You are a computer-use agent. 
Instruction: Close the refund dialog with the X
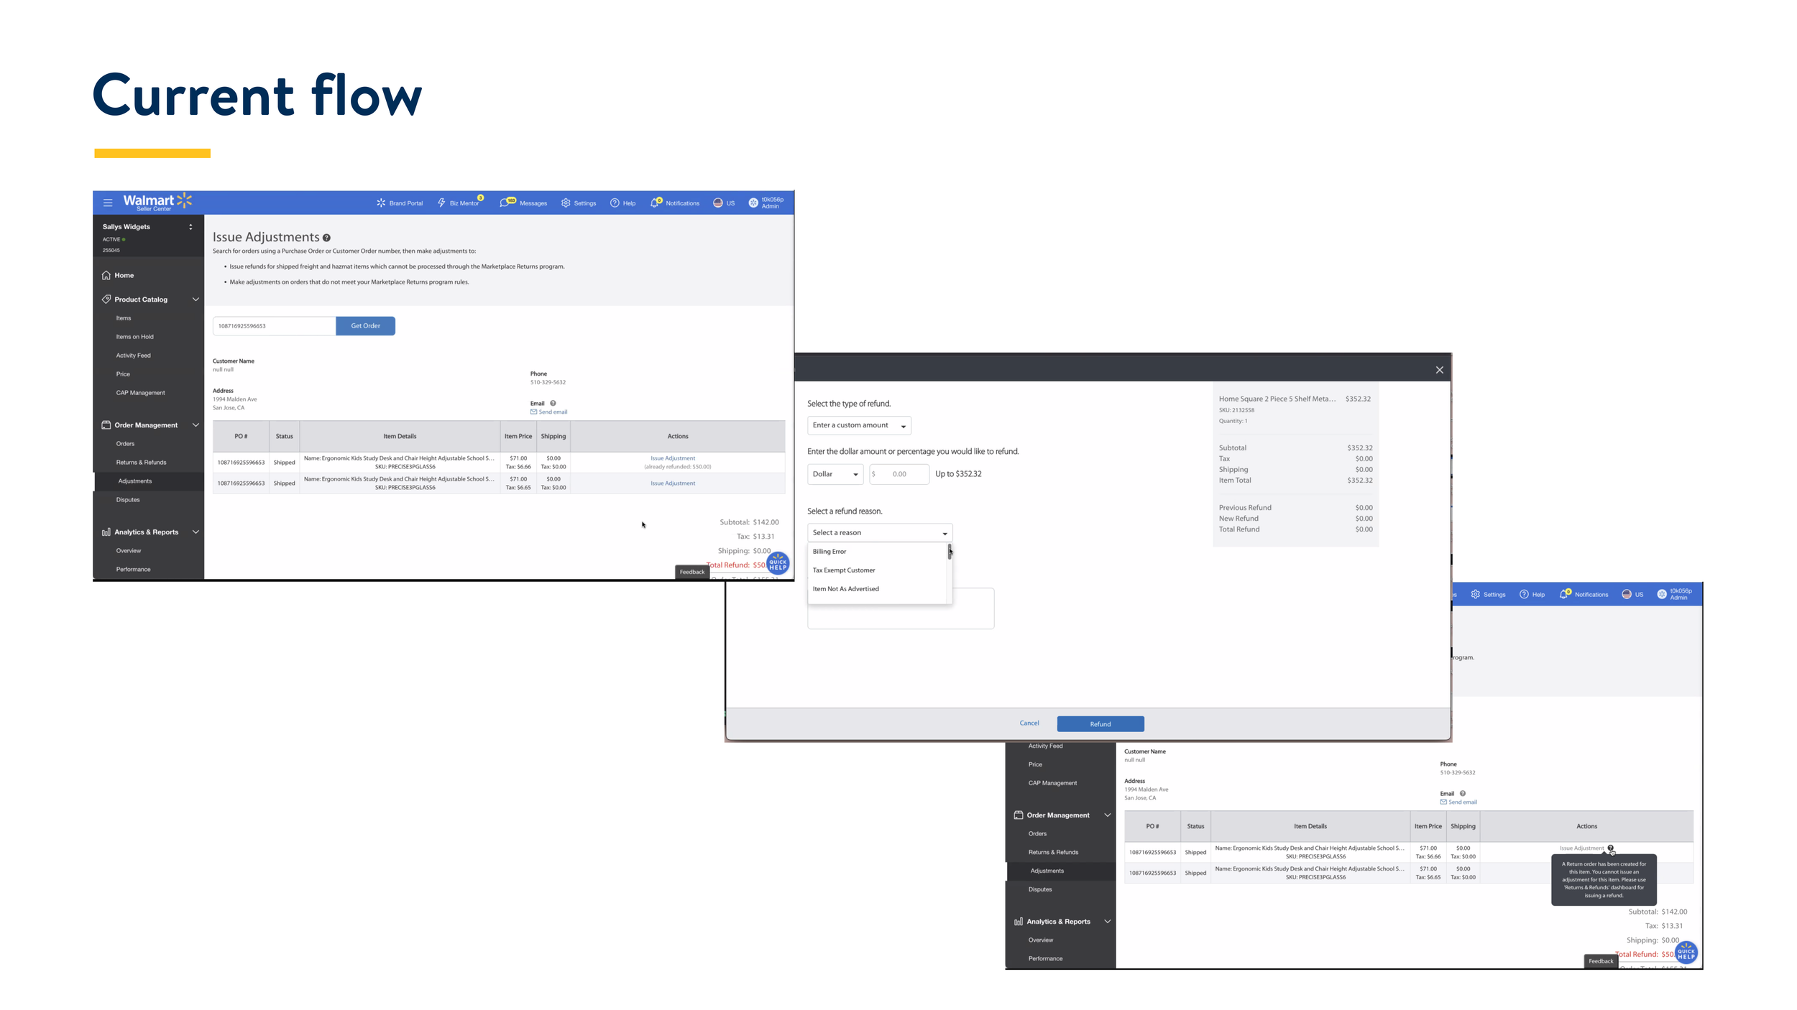1439,370
